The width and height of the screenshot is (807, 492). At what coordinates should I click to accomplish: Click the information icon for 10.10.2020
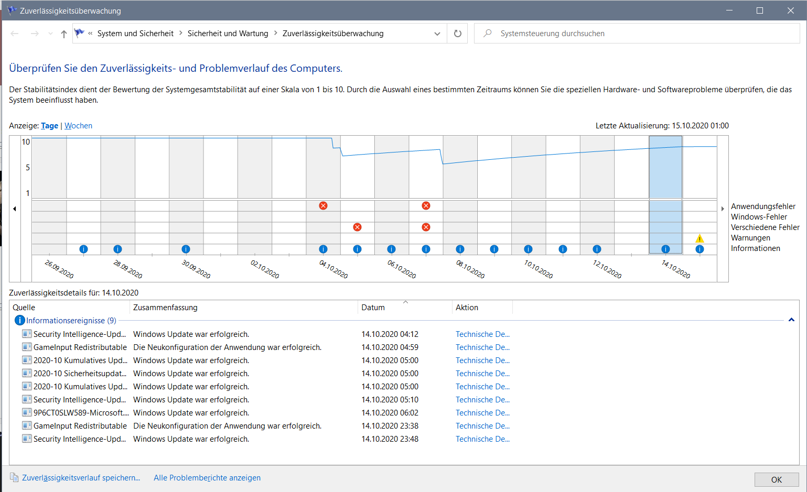pos(528,249)
